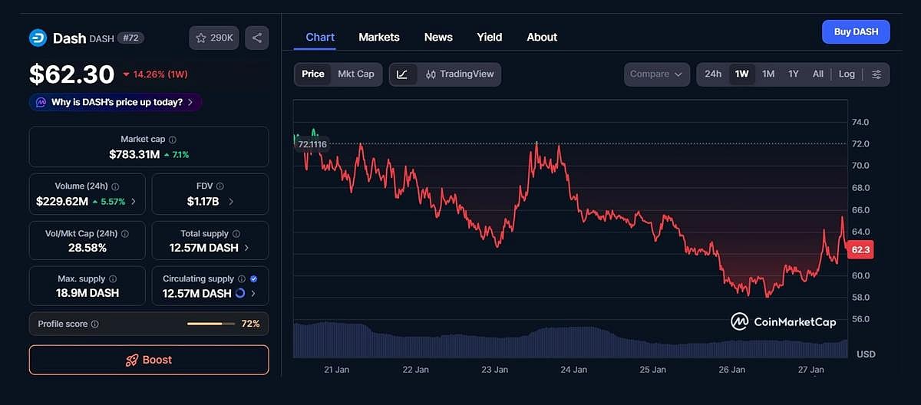Click the Total supply info icon
This screenshot has width=921, height=405.
[x=236, y=234]
